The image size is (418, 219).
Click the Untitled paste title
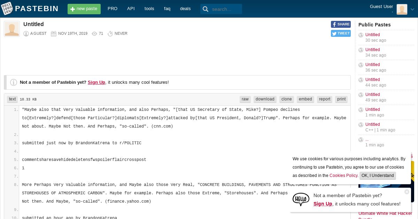(33, 24)
